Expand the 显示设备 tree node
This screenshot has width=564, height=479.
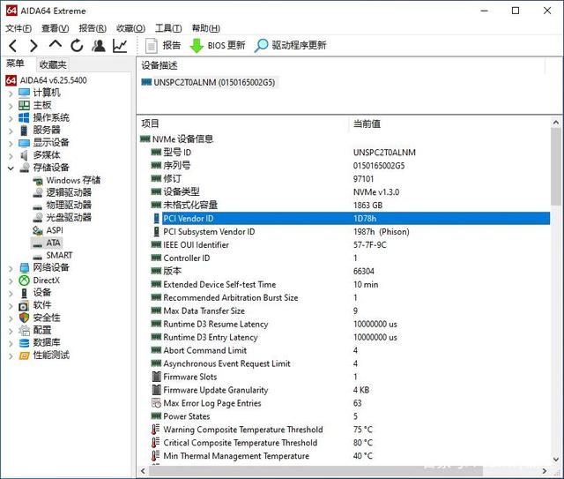pos(11,143)
